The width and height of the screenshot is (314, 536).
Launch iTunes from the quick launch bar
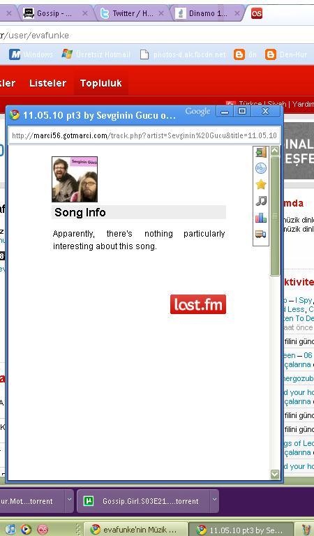(x=10, y=529)
